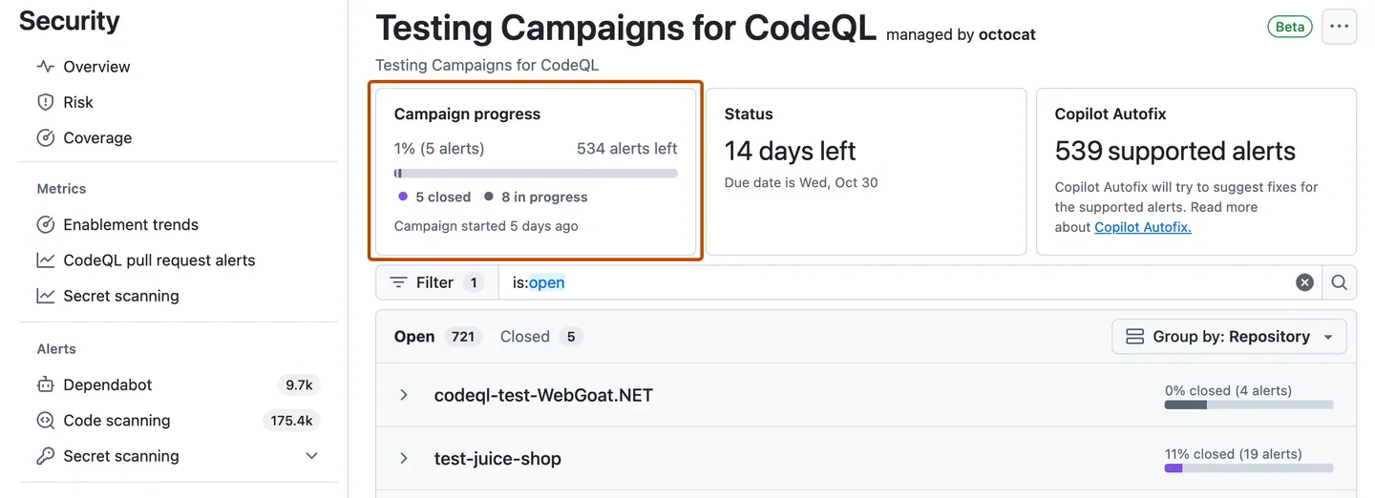Expand the codeql-test-WebGoat.NET repository group
The image size is (1375, 498).
404,395
